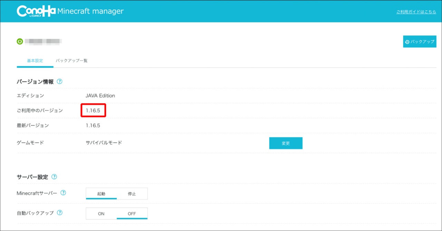Screen dimensions: 442x231
Task: Click the Minecraftサーバー row label
Action: (37, 193)
